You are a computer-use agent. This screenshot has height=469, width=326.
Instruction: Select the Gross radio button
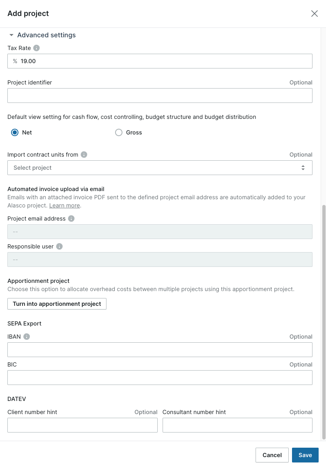click(x=119, y=132)
